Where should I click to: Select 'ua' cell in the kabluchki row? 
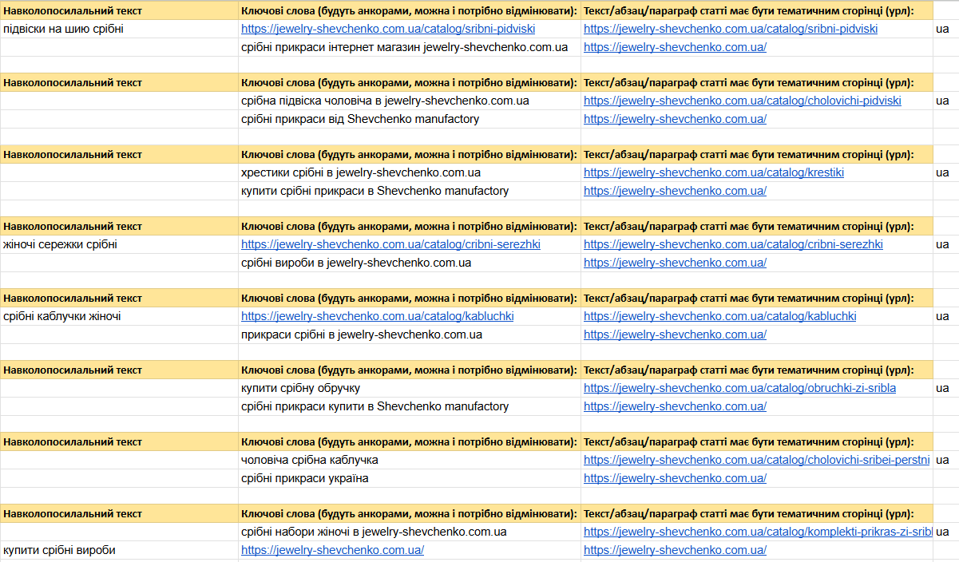click(x=945, y=316)
